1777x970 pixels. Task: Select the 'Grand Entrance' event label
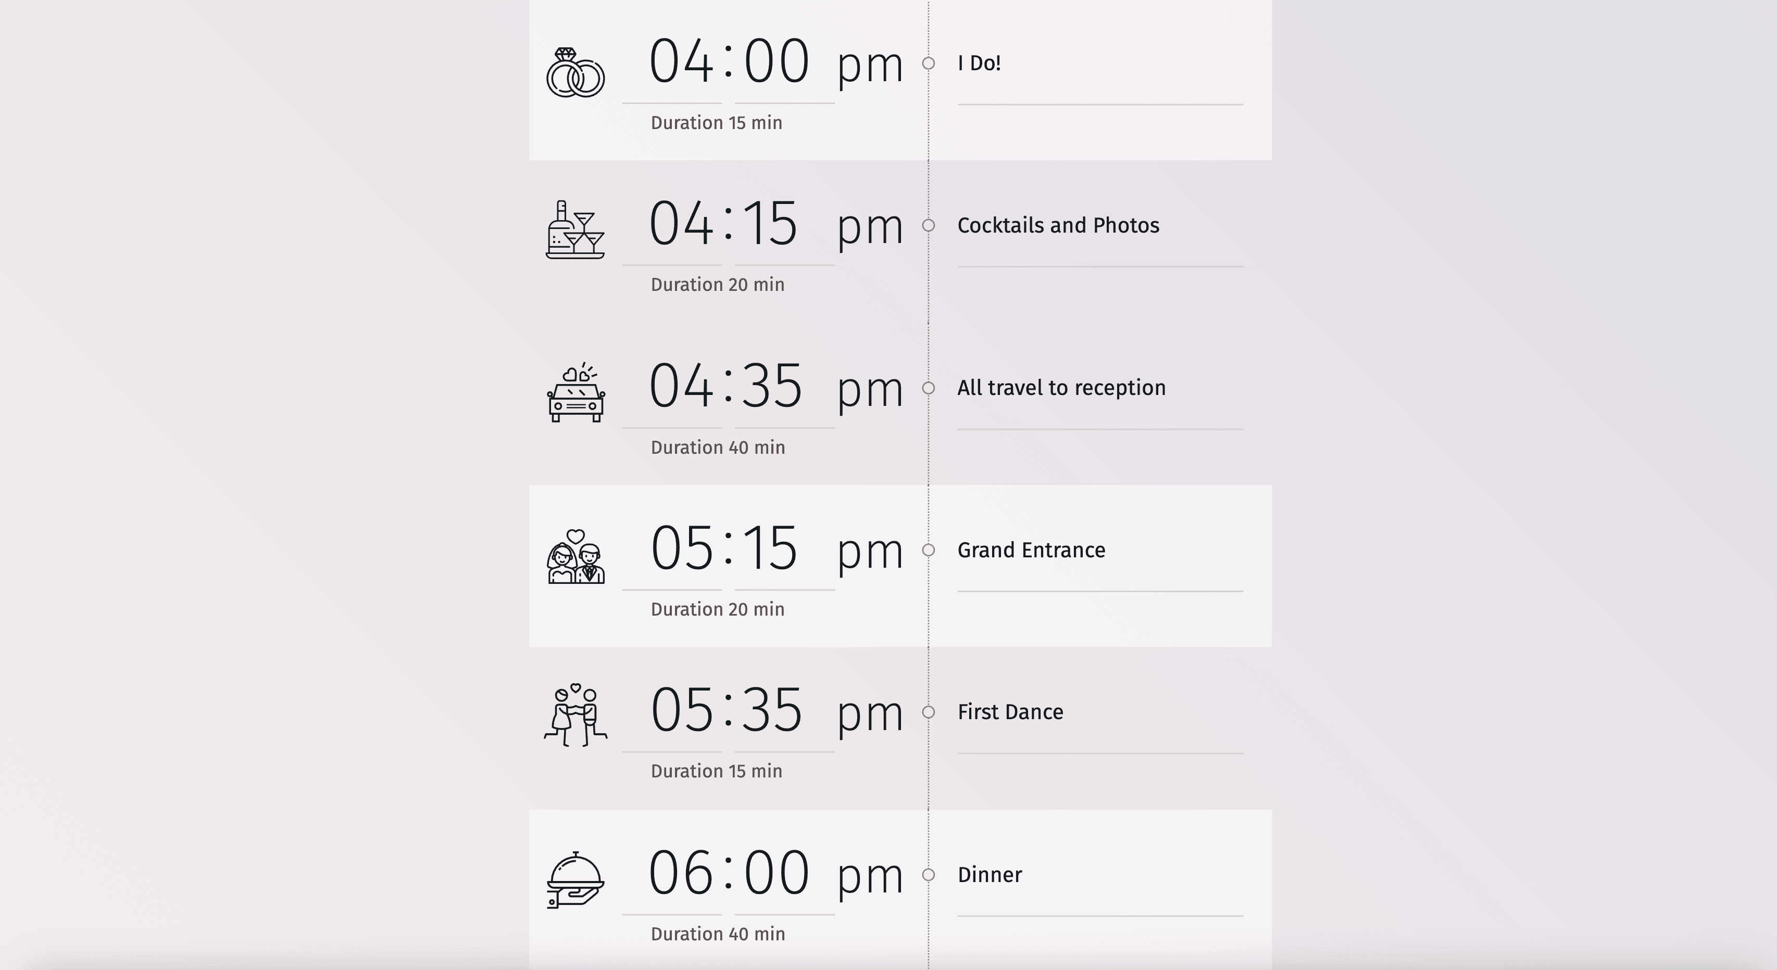tap(1032, 550)
